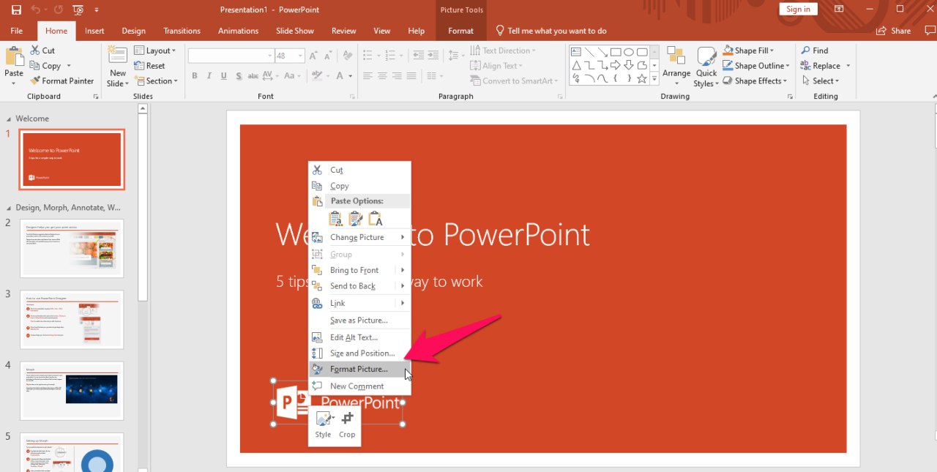Toggle Bold formatting in Font group
Viewport: 937px width, 472px height.
point(195,76)
